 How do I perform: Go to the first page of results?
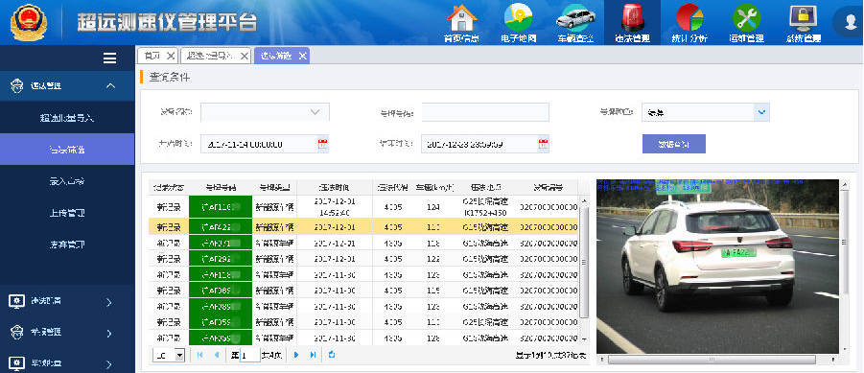click(x=200, y=356)
